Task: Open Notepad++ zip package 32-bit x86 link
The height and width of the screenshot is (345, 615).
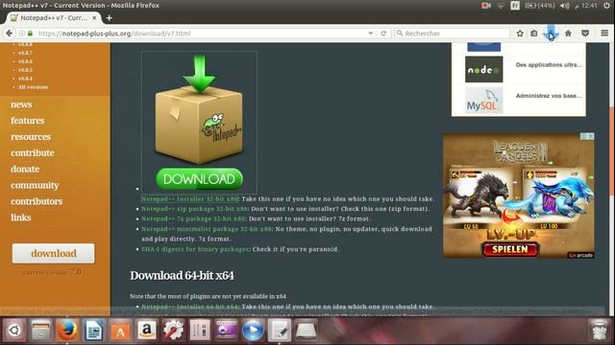Action: pos(194,209)
